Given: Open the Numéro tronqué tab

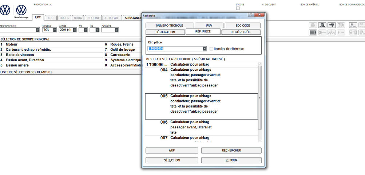Looking at the screenshot, I should click(x=169, y=26).
